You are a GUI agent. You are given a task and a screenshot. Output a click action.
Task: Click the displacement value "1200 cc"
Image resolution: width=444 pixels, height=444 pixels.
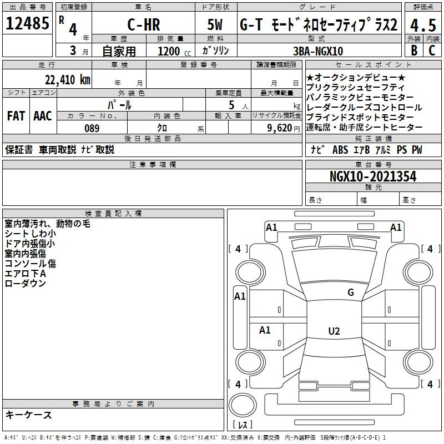[x=174, y=51]
